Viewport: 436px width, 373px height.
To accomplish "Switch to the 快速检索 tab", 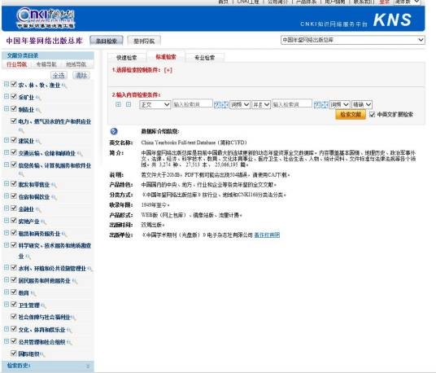I will pos(127,58).
